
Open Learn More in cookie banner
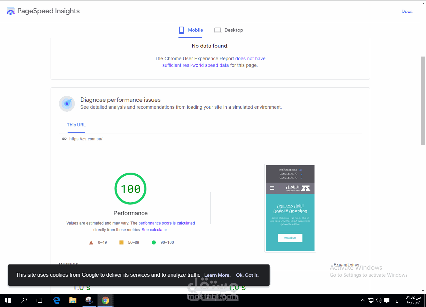tap(217, 275)
